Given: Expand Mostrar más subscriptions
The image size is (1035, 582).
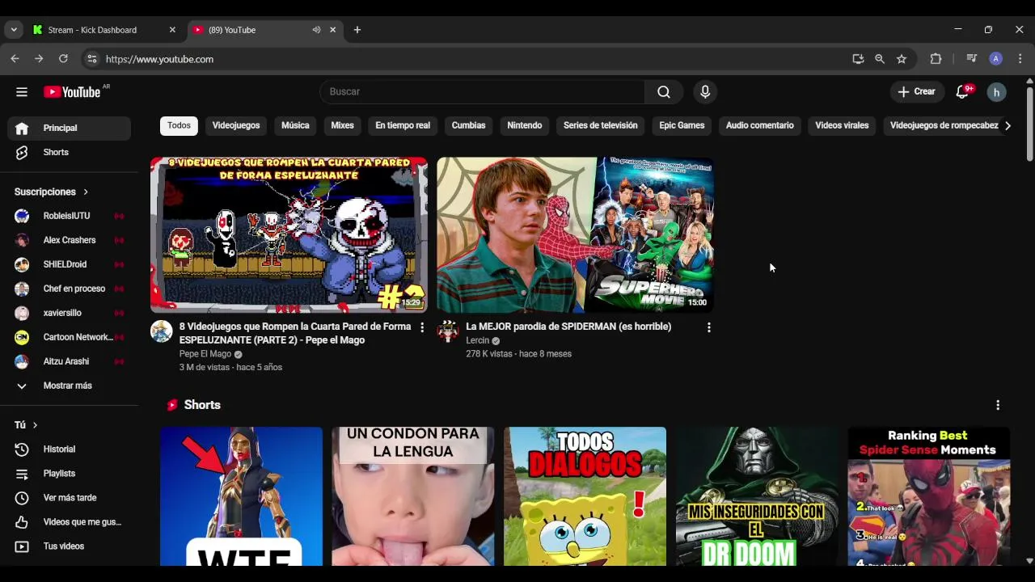Looking at the screenshot, I should (x=69, y=386).
